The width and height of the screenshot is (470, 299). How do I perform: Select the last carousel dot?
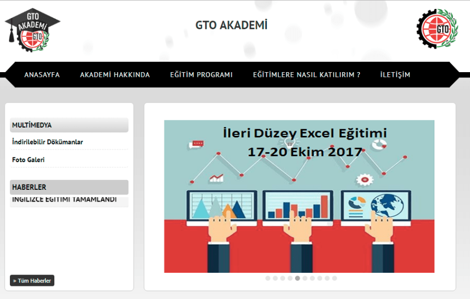coord(335,278)
